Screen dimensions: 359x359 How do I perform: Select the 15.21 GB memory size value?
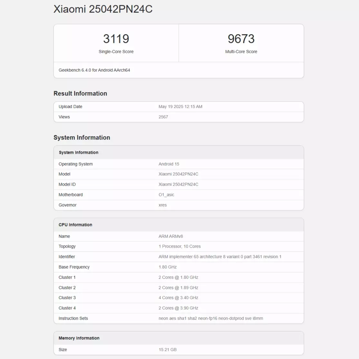[x=168, y=350]
